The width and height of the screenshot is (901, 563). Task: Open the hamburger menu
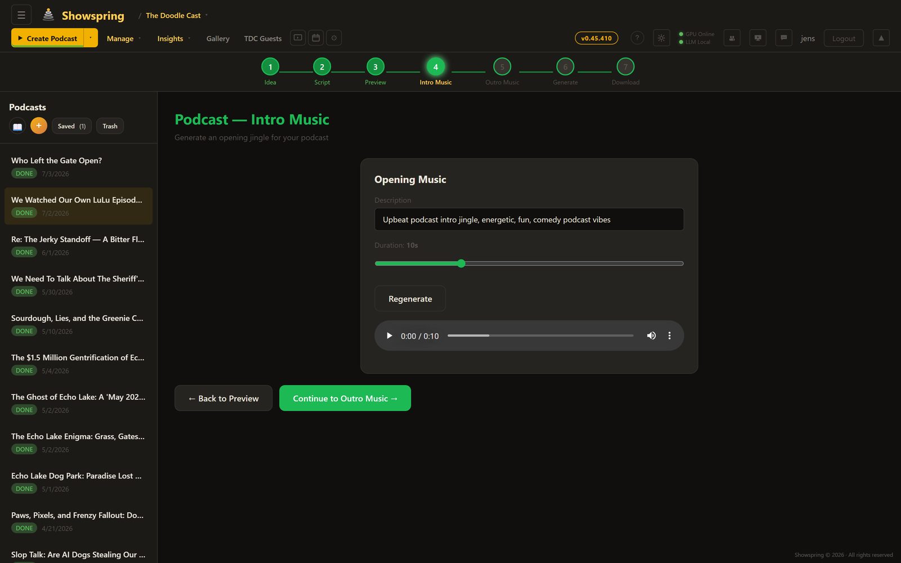tap(21, 15)
